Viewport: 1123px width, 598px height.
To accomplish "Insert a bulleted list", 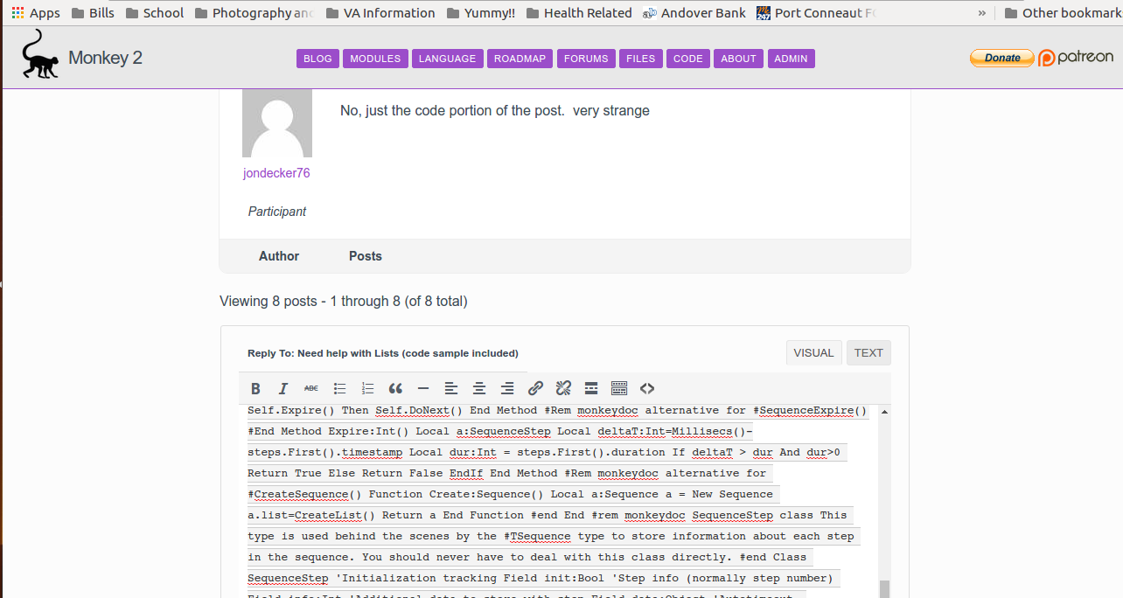I will click(x=339, y=389).
